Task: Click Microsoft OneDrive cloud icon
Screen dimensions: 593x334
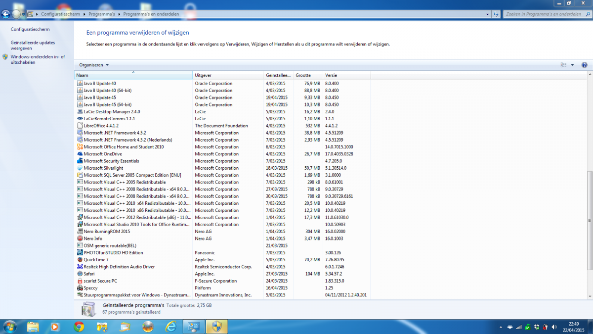Action: [80, 154]
